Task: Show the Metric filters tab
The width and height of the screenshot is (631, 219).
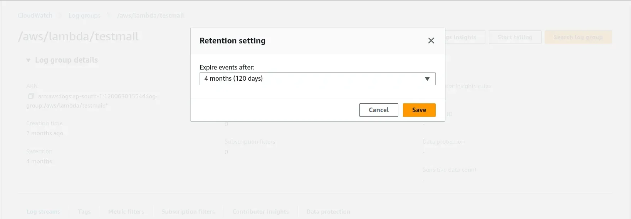Action: pos(126,212)
